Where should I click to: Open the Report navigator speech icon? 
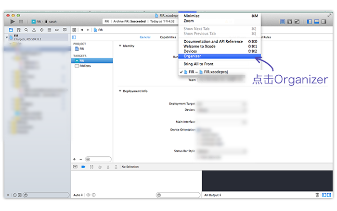point(65,30)
